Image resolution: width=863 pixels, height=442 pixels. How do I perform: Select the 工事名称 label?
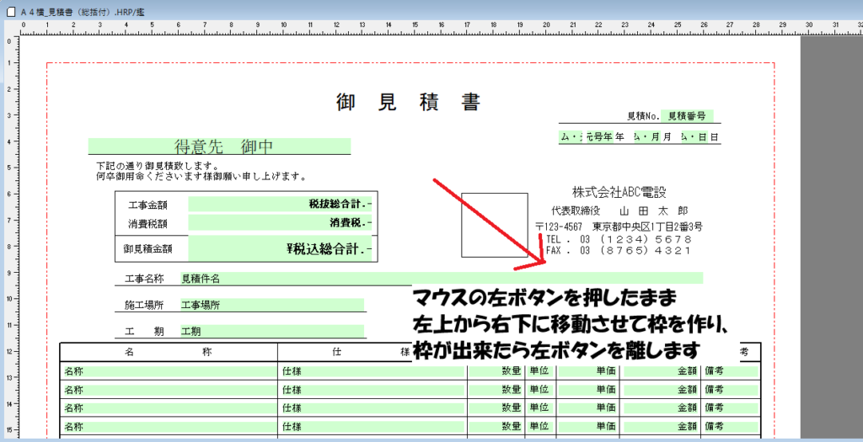(x=144, y=279)
